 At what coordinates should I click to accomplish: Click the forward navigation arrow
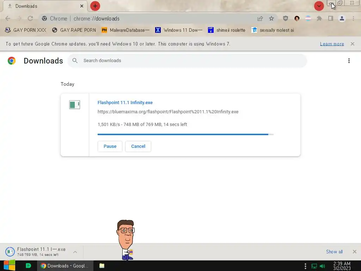19,18
